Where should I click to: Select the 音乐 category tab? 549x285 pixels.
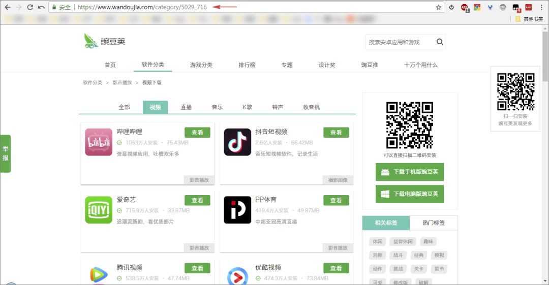(x=217, y=107)
